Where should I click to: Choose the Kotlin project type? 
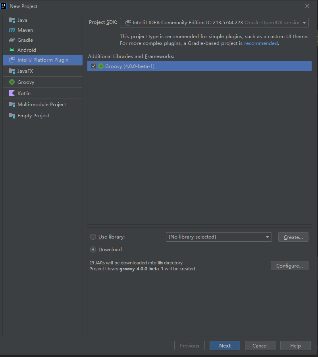42,93
